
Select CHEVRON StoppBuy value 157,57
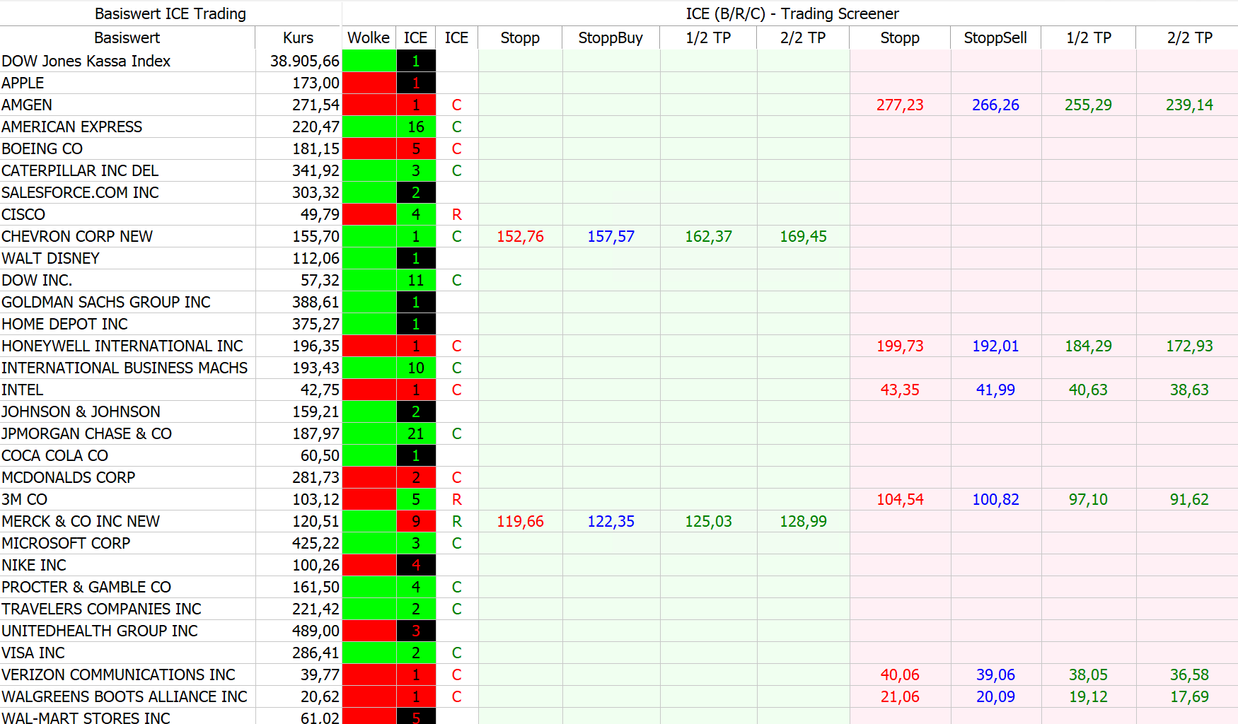[611, 236]
